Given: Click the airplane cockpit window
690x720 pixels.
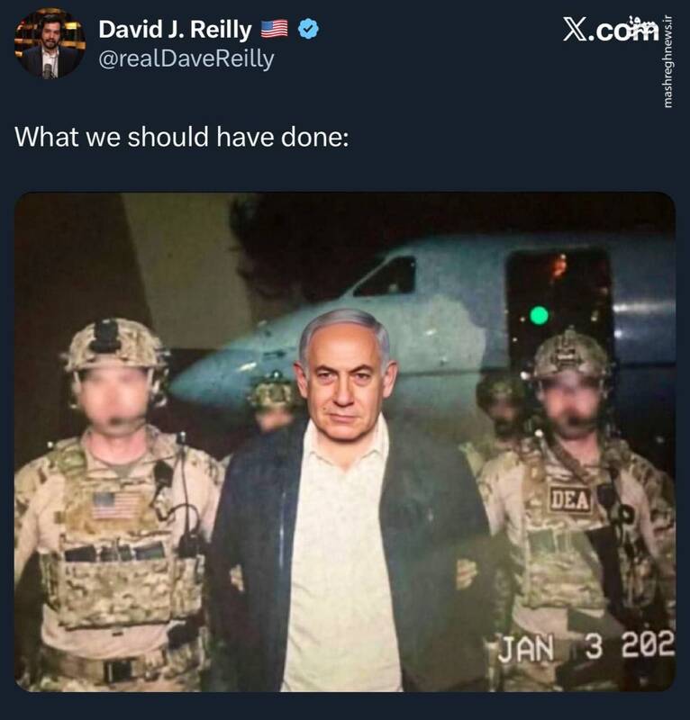Looking at the screenshot, I should point(386,276).
